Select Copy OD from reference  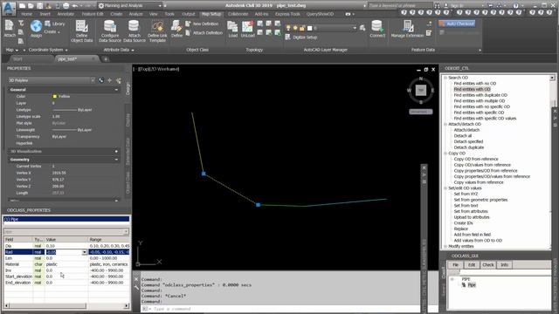[476, 159]
